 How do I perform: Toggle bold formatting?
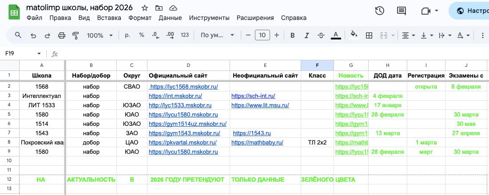292,35
